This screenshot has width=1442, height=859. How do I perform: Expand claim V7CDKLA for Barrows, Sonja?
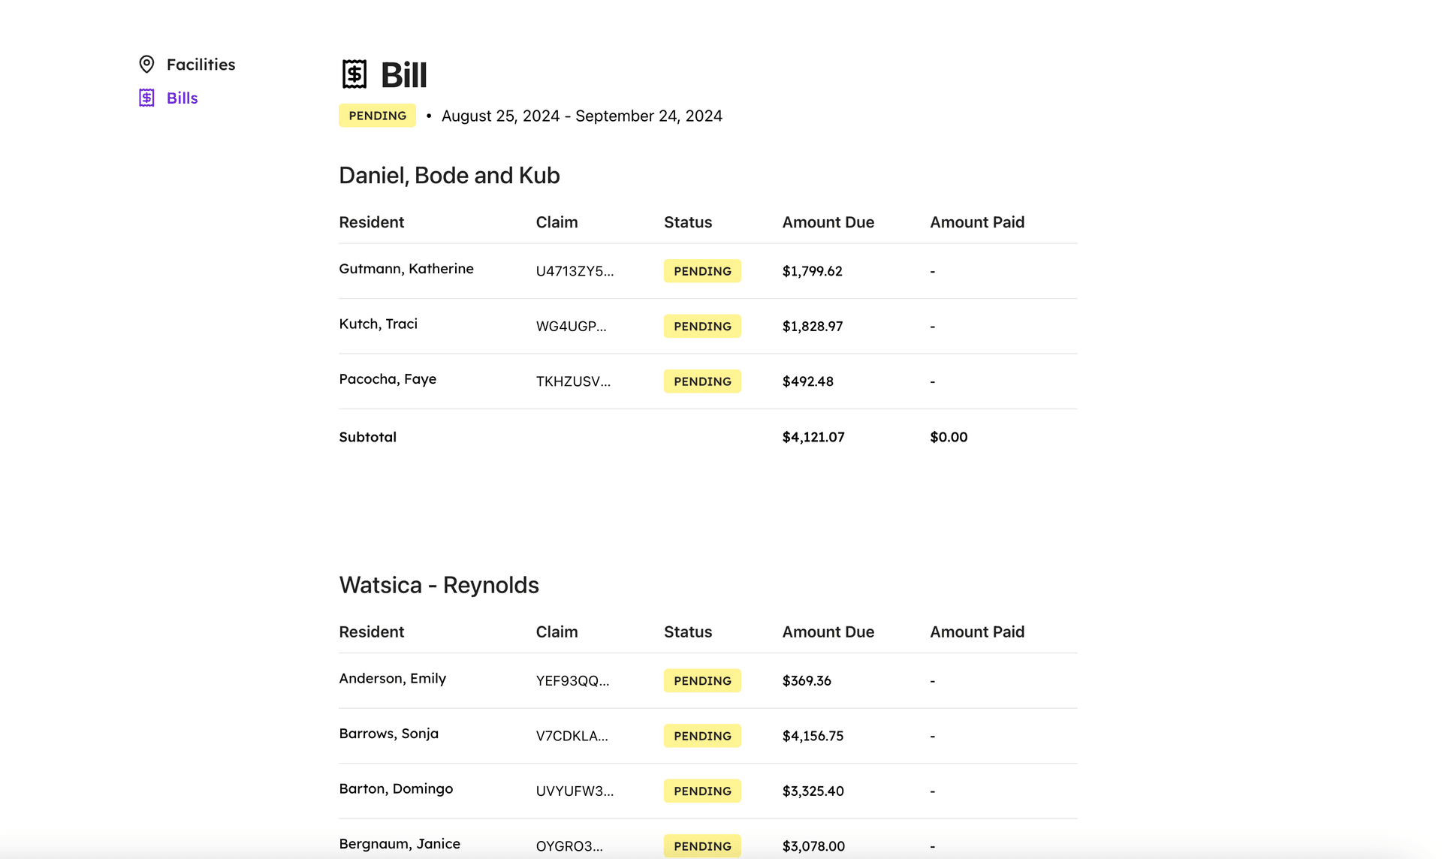pos(572,736)
